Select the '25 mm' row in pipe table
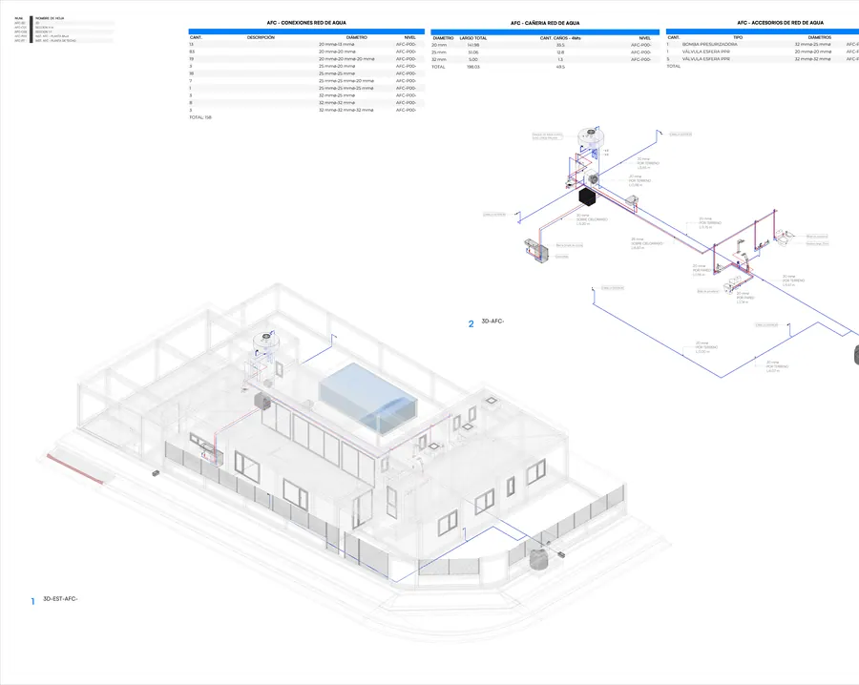 [545, 52]
